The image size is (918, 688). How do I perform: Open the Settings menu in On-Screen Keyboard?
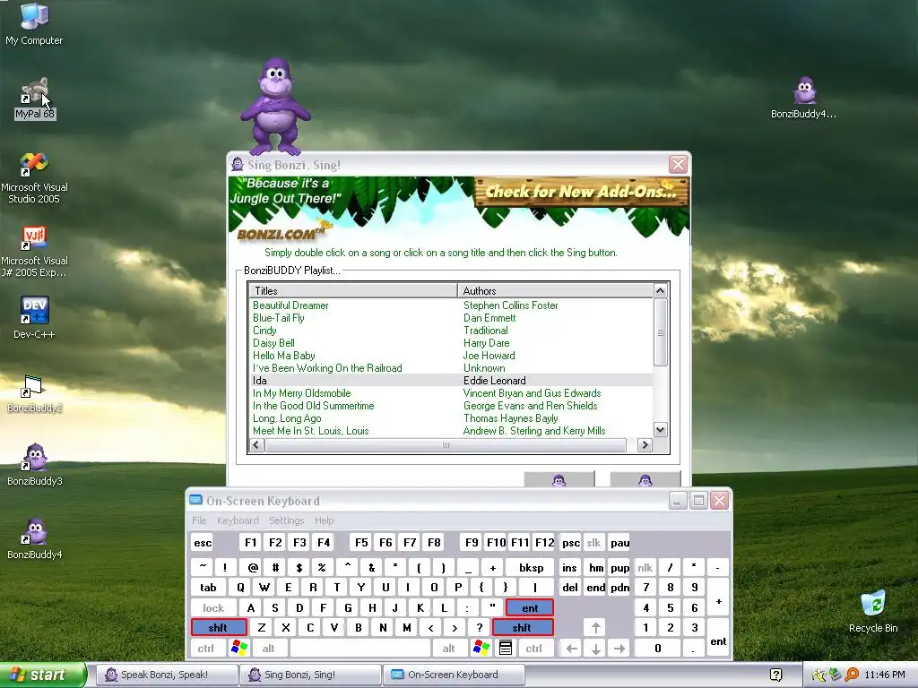click(x=286, y=520)
